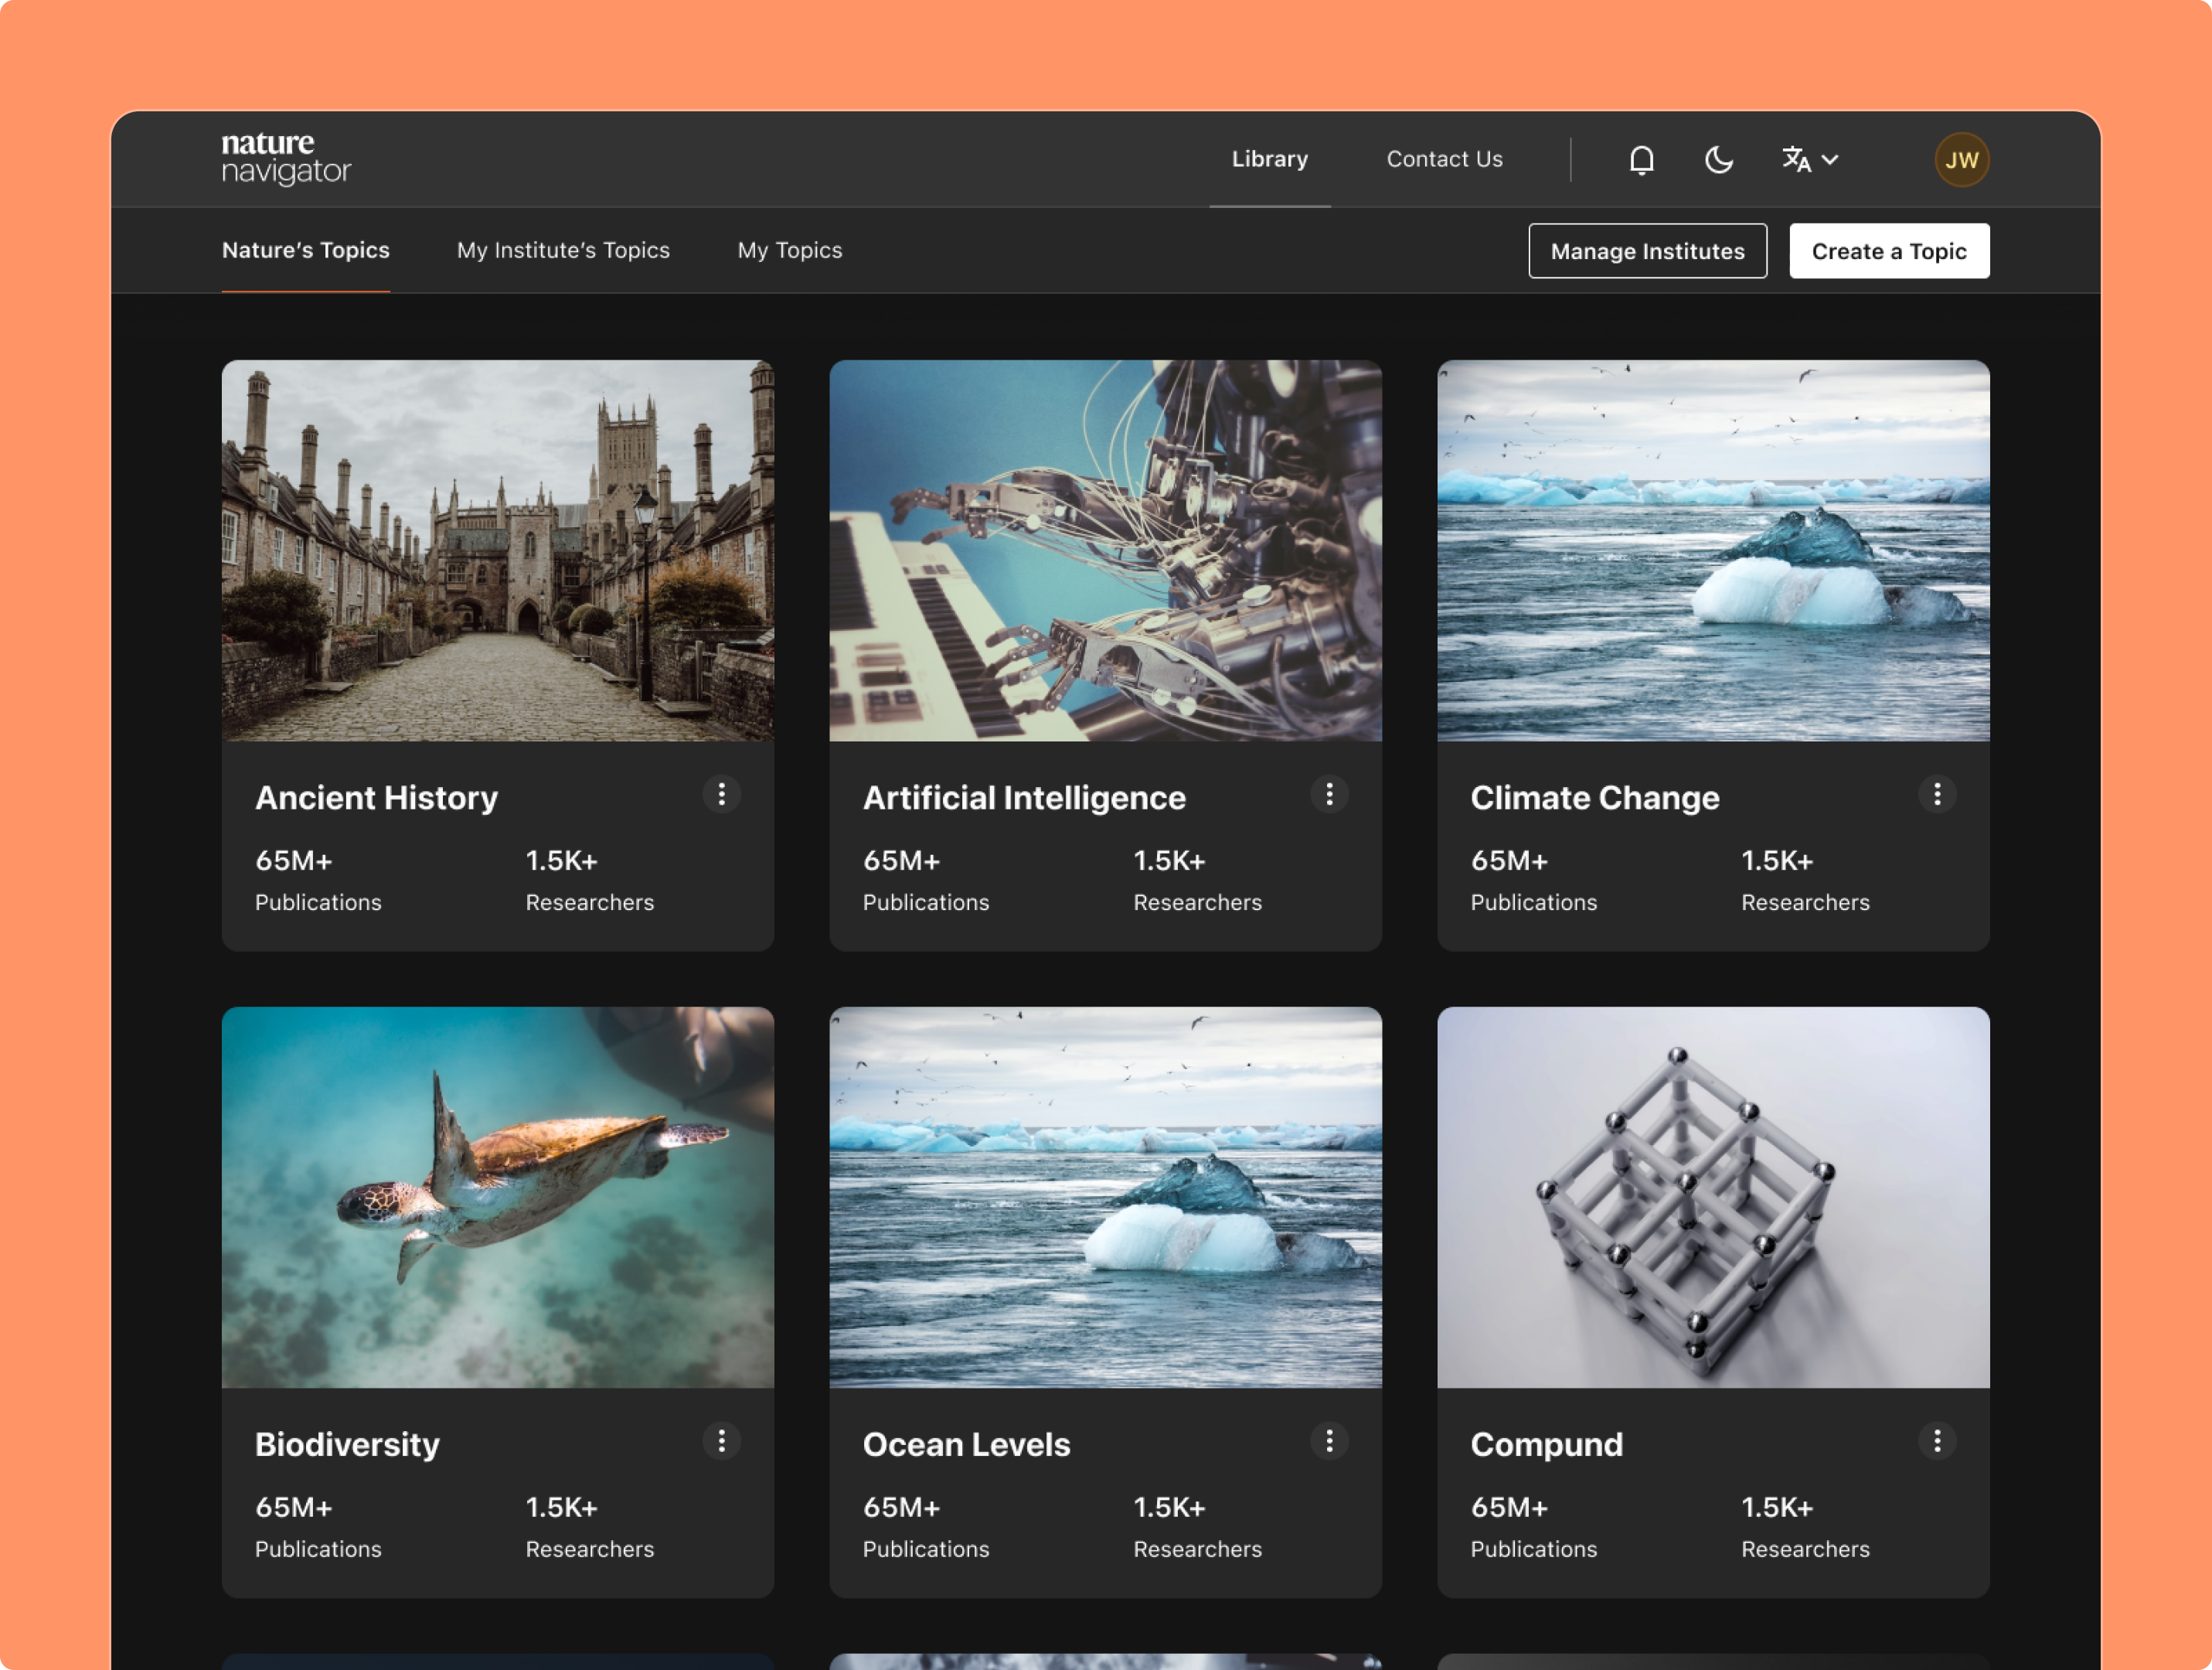Click the Manage Institutes button
This screenshot has height=1670, width=2212.
(1647, 251)
